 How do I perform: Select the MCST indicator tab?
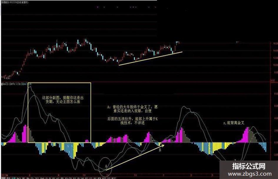tap(113, 178)
